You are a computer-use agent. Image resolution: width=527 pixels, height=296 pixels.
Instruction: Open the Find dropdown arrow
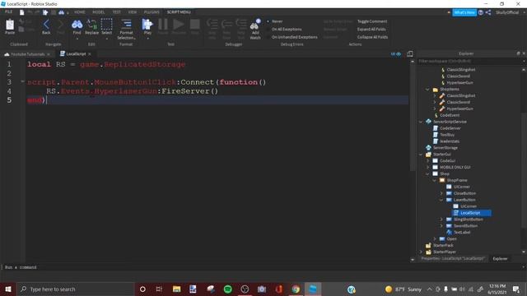click(x=77, y=39)
